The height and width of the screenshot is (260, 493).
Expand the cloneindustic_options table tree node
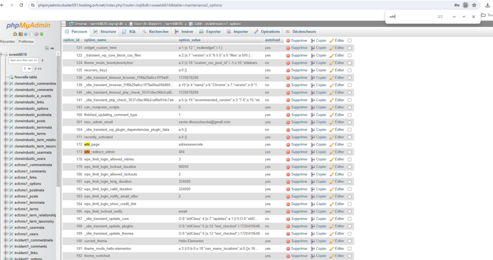(x=5, y=108)
